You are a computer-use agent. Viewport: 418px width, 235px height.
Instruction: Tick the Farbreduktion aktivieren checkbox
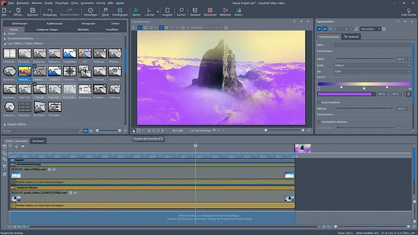(319, 122)
